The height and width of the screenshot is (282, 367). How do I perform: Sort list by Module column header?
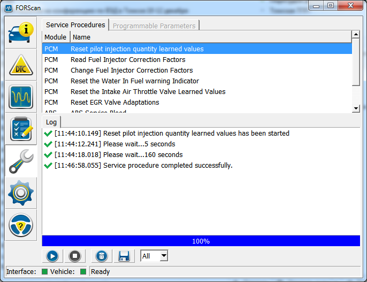[56, 37]
